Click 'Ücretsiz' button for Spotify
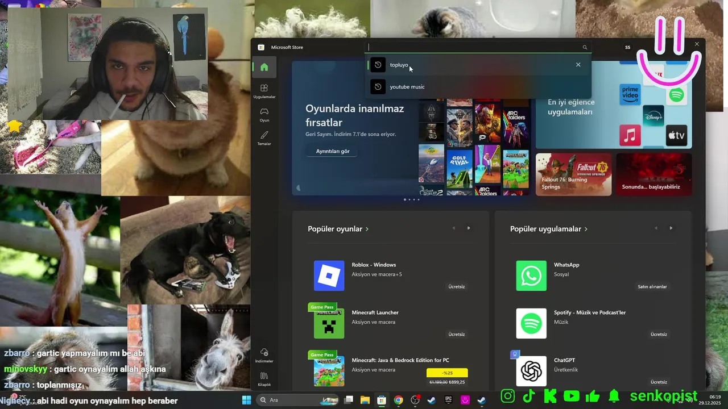 click(x=659, y=334)
